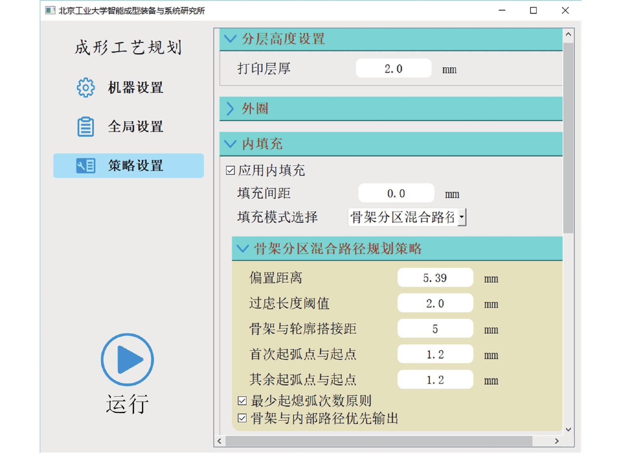Uncheck the 应用内填充 checkbox
Screen dimensions: 621x453
[231, 170]
